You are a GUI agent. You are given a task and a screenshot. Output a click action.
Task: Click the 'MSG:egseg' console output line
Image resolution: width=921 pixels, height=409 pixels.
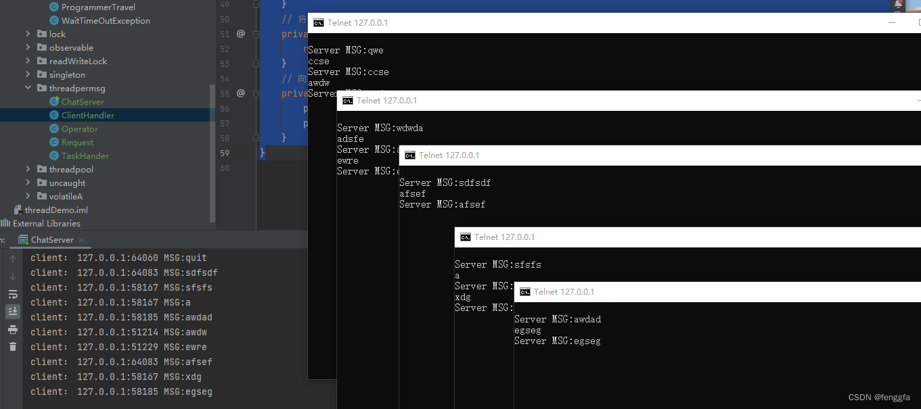pyautogui.click(x=122, y=391)
